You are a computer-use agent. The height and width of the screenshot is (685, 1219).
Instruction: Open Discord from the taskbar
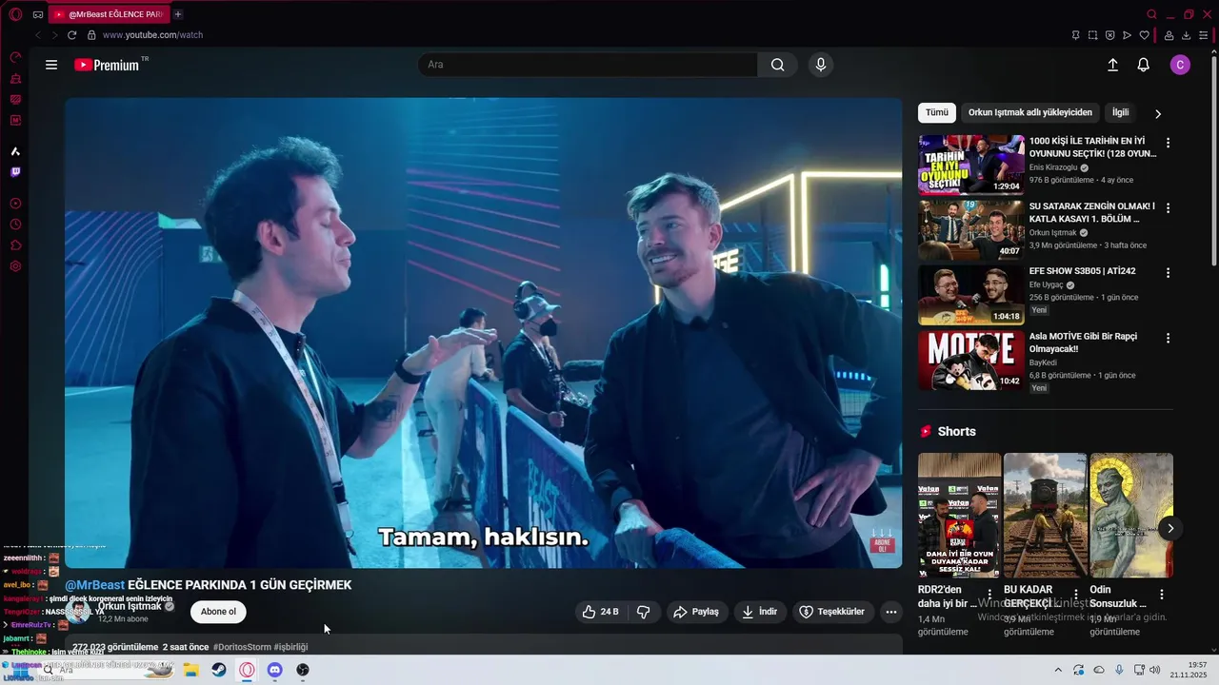coord(275,670)
